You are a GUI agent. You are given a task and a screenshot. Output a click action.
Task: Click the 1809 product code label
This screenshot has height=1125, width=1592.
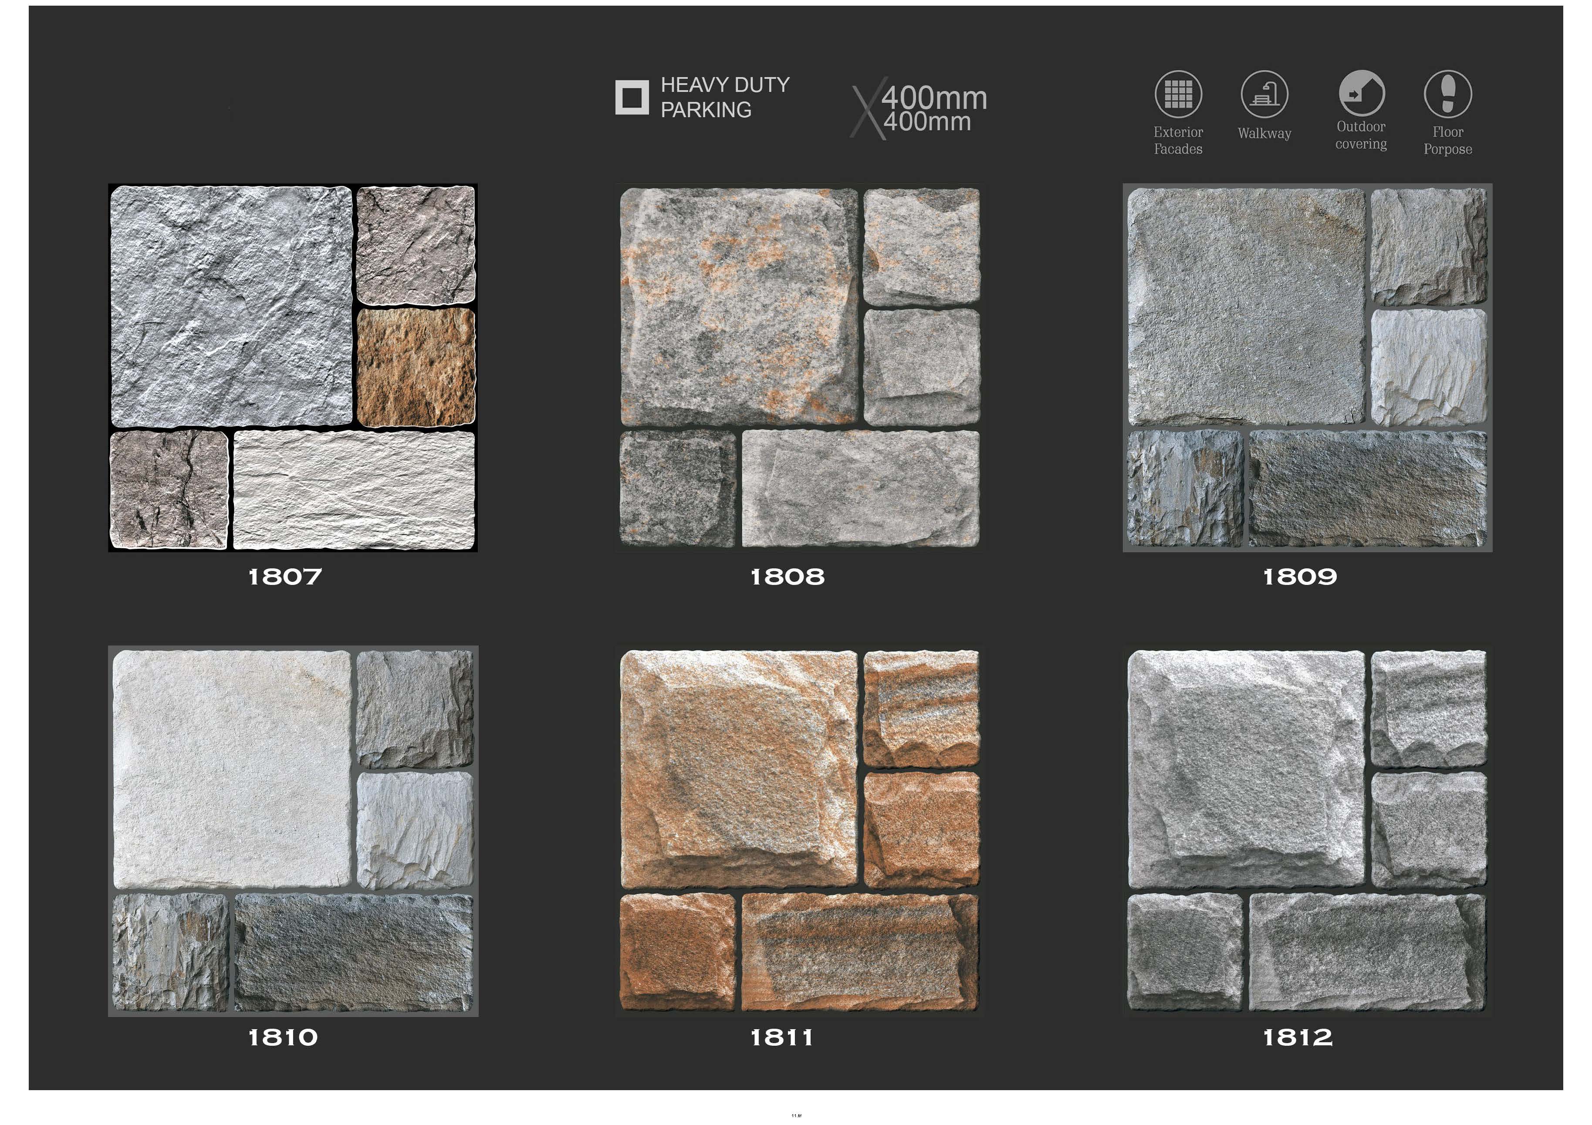[1300, 576]
